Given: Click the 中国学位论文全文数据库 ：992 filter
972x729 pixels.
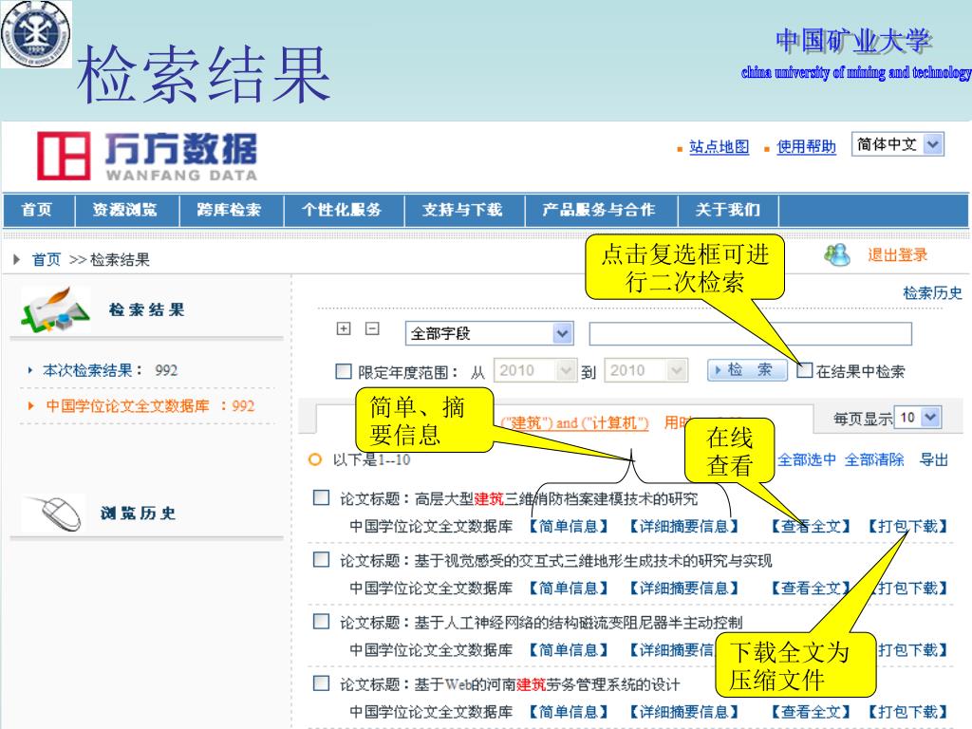Looking at the screenshot, I should (150, 406).
